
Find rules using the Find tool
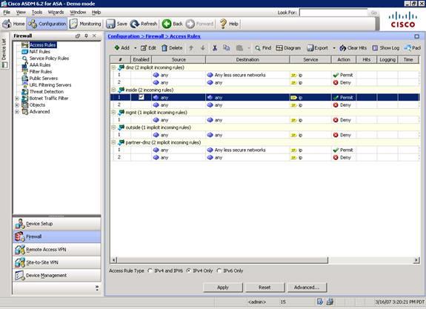(x=263, y=48)
